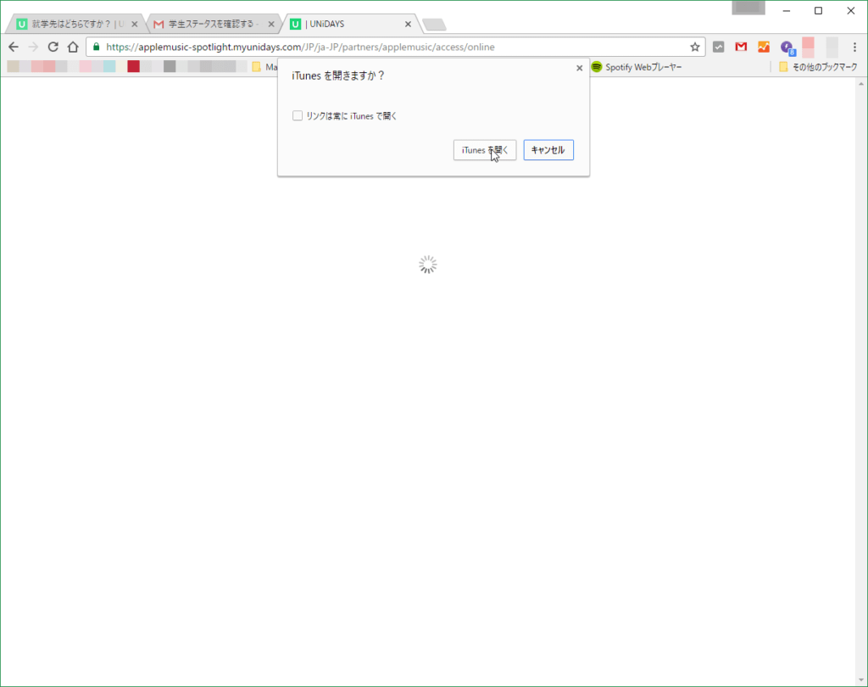Open the bookmark folder labeled Ma

(264, 67)
